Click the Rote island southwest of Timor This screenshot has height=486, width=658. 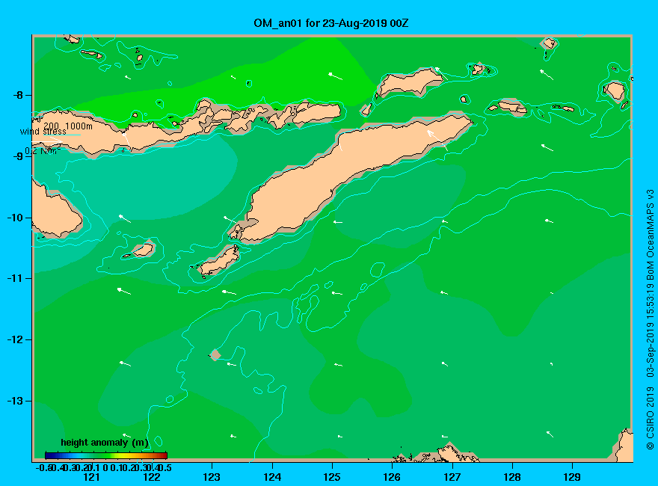(220, 261)
